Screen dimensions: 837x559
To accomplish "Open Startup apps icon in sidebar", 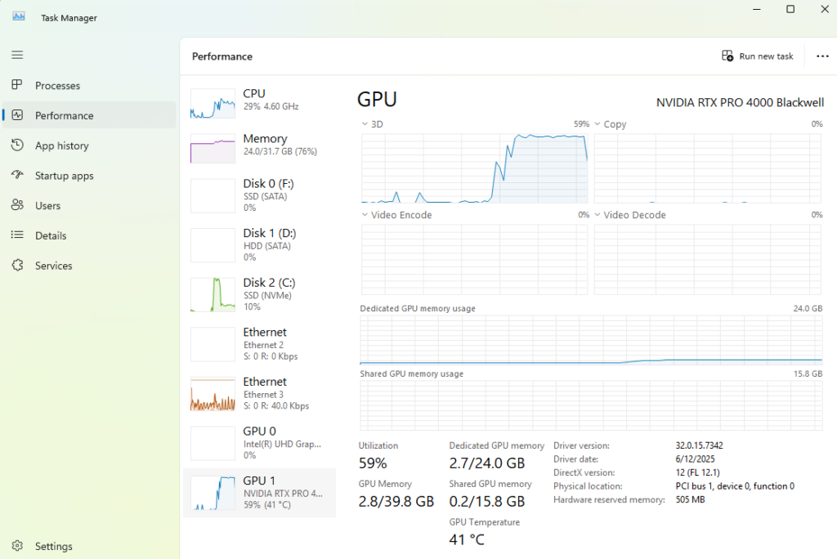I will tap(17, 176).
